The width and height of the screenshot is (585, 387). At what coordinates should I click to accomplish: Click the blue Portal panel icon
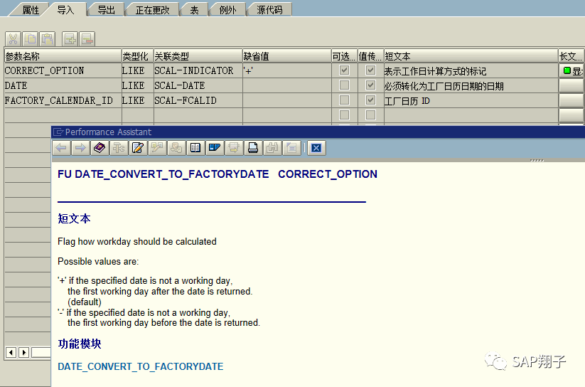tap(215, 148)
